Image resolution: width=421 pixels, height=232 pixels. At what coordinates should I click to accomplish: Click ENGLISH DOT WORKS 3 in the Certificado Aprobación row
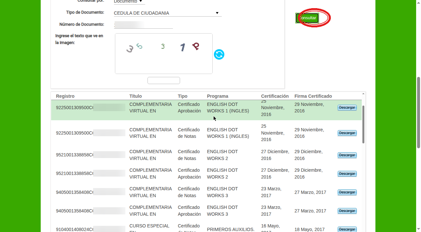pos(222,211)
